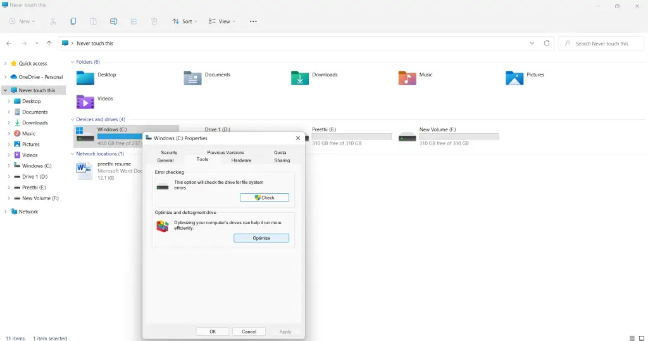Click the Share icon in toolbar
648x341 pixels.
[x=134, y=21]
